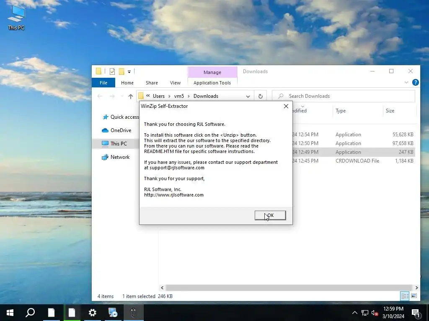The width and height of the screenshot is (429, 321).
Task: Show hidden tray icons
Action: [x=354, y=313]
